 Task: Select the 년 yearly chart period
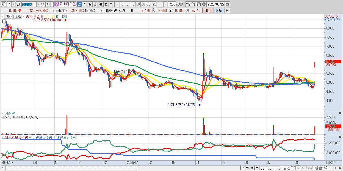click(95, 4)
